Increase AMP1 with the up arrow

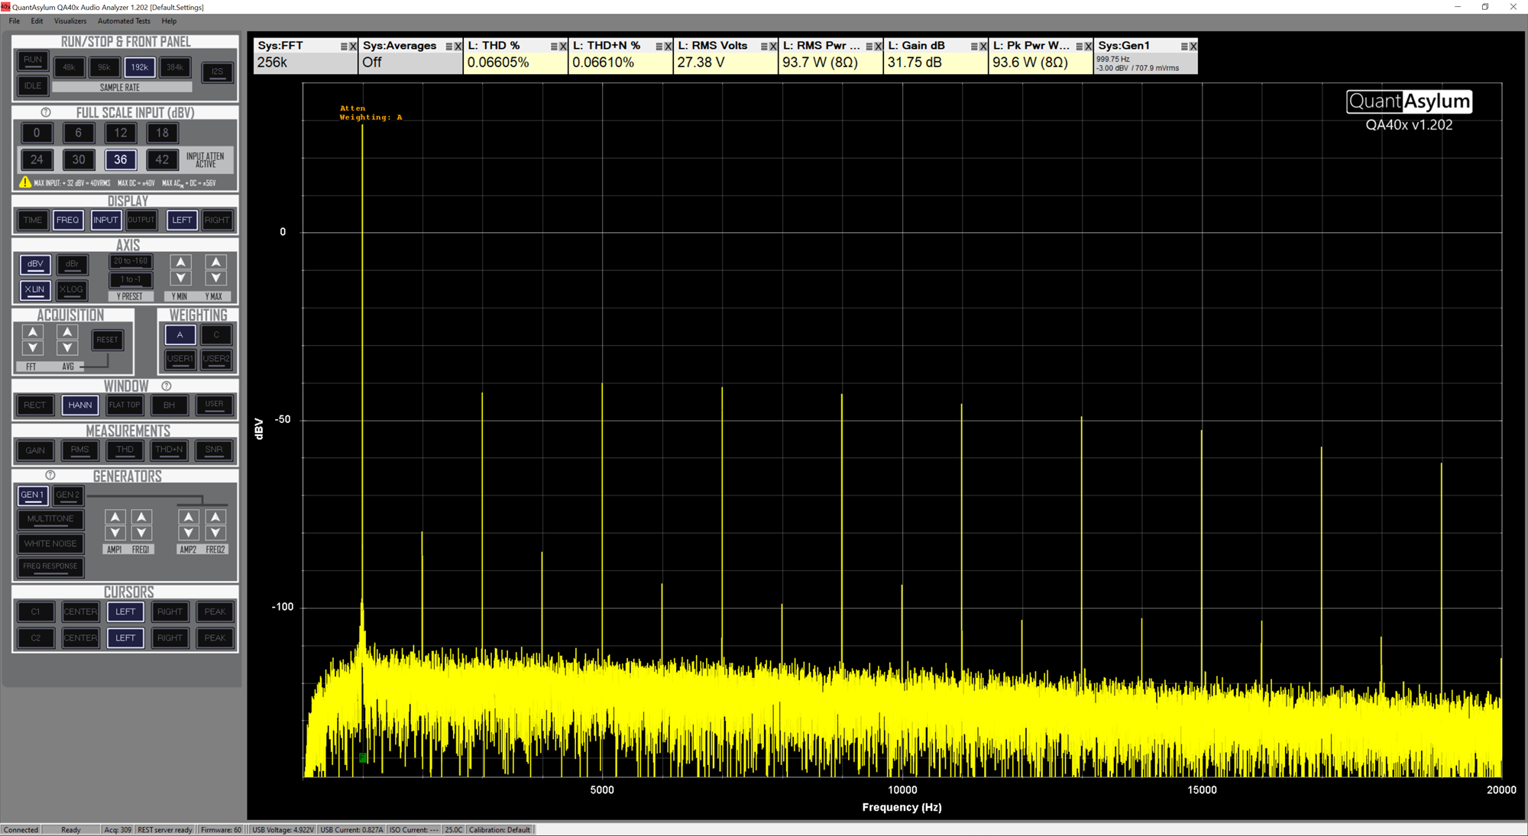click(115, 517)
